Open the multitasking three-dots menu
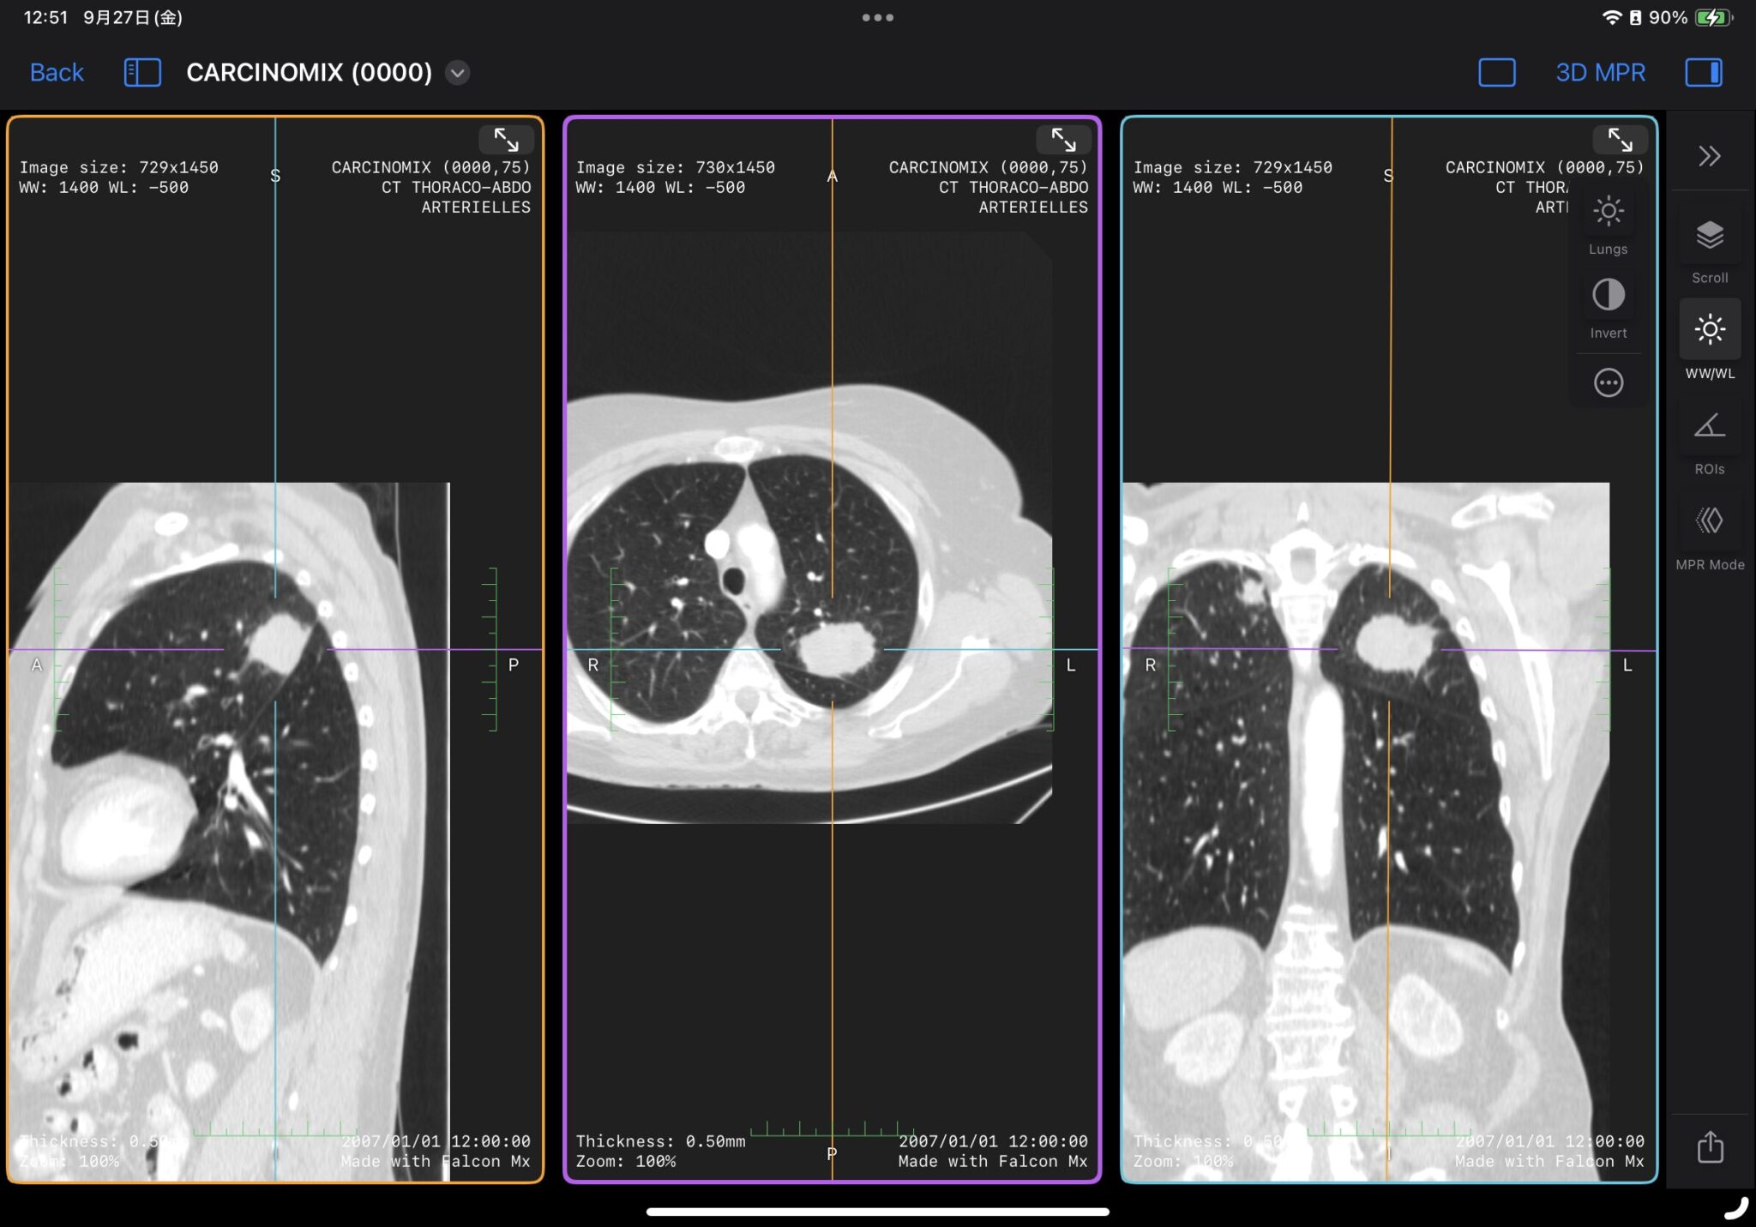The width and height of the screenshot is (1756, 1227). pyautogui.click(x=878, y=17)
